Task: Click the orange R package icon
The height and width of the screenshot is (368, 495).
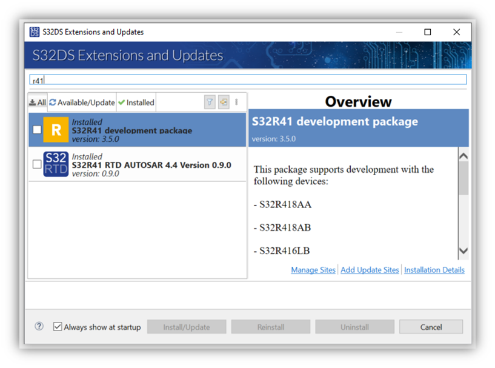Action: coord(56,130)
